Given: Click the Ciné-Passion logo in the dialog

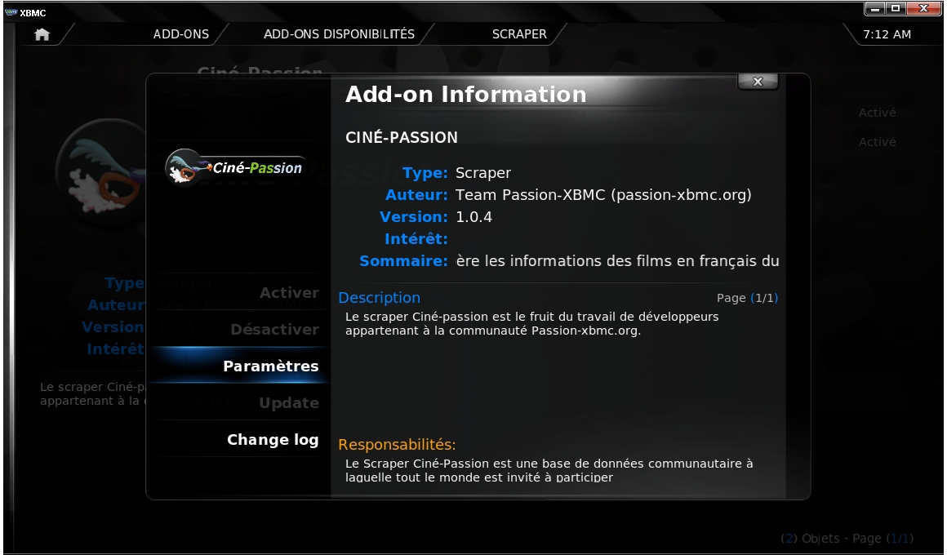Looking at the screenshot, I should click(235, 167).
